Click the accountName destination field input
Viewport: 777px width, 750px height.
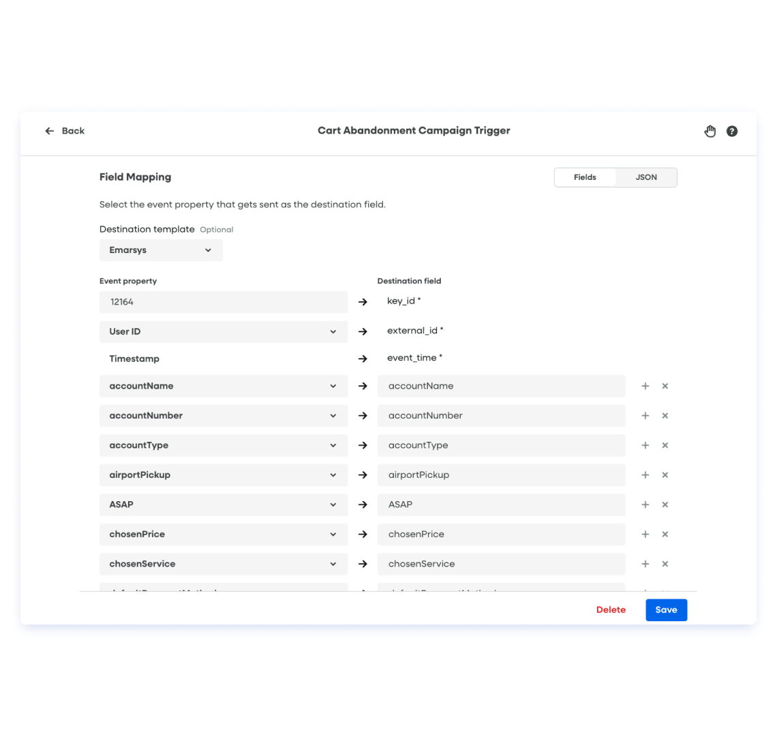click(x=502, y=386)
